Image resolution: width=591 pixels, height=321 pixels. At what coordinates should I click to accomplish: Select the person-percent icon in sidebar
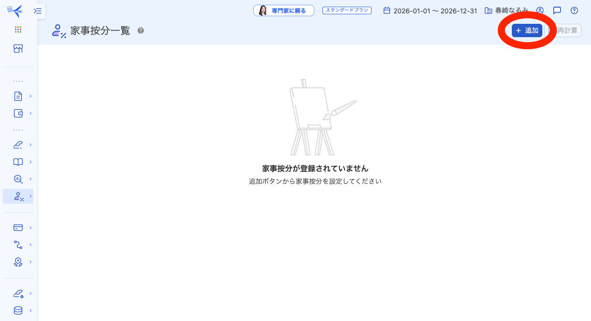pyautogui.click(x=18, y=196)
